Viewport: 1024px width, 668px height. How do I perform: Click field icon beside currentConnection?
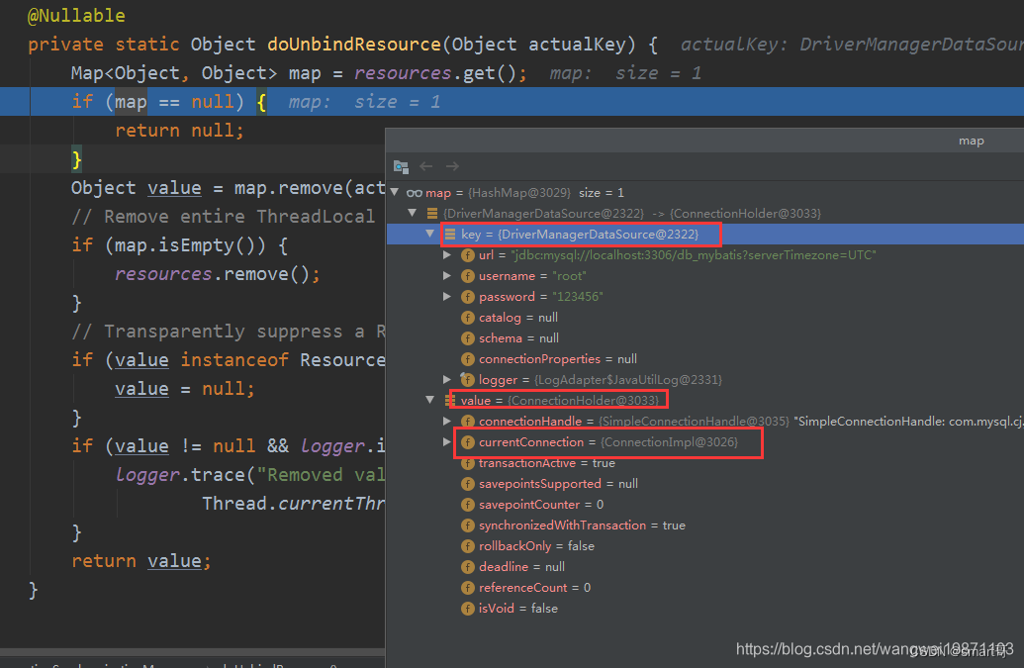(x=468, y=442)
